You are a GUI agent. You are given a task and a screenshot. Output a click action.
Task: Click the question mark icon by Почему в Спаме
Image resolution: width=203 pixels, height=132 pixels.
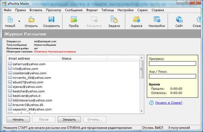[x=151, y=103]
